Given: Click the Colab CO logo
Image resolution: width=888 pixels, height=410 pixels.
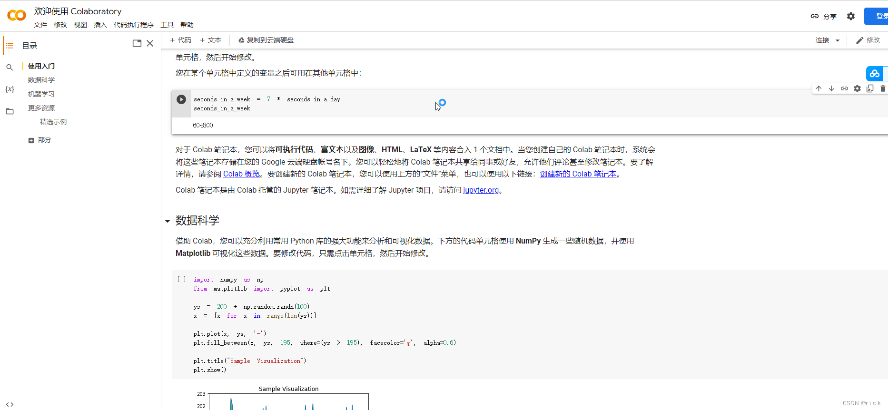Looking at the screenshot, I should pyautogui.click(x=17, y=16).
